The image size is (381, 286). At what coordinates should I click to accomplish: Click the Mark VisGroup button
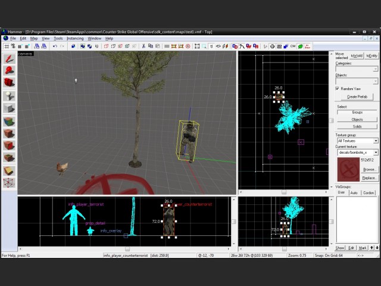click(x=363, y=248)
